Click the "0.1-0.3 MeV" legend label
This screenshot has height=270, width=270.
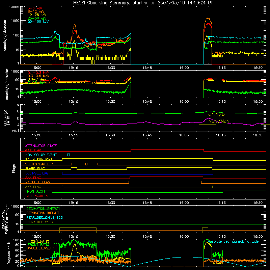point(38,73)
